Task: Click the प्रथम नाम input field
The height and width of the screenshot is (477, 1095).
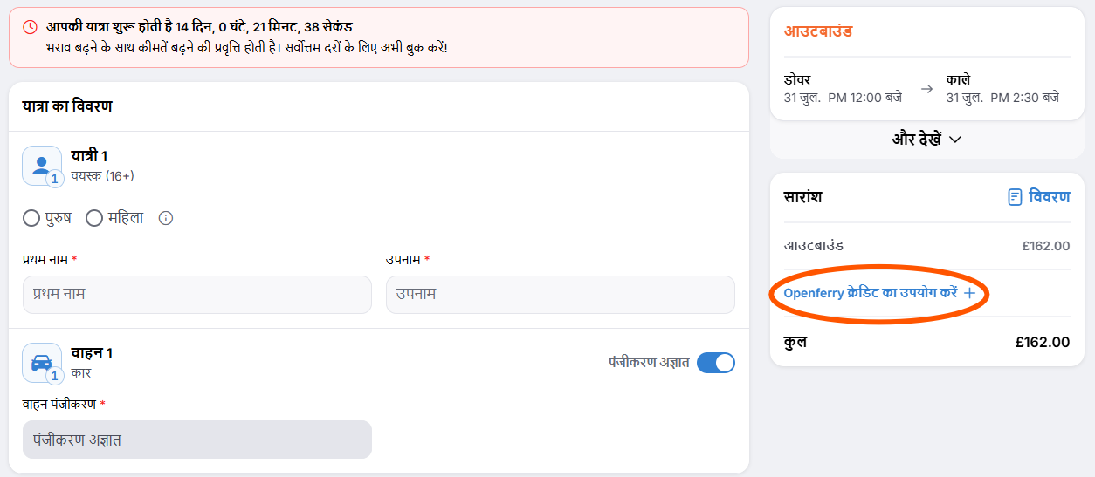Action: tap(197, 295)
